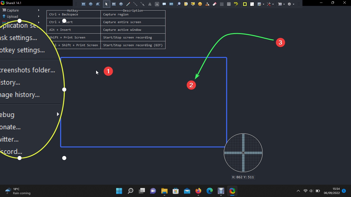
Task: Click the "Start/Stop screen recording (GIF)" description
Action: tap(133, 45)
